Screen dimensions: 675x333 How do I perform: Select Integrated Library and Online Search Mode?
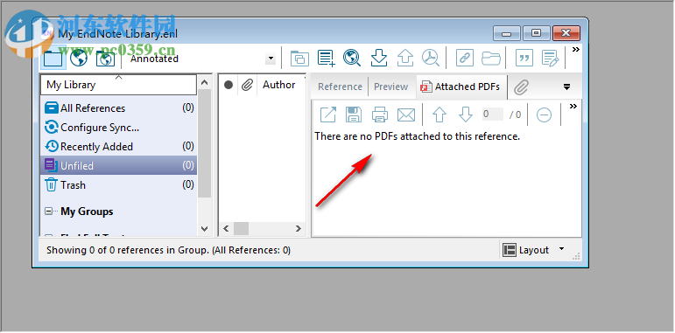(105, 58)
